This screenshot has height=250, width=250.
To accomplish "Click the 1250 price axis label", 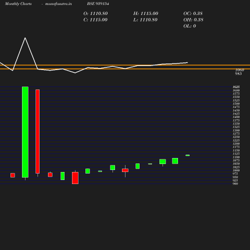I will pyautogui.click(x=236, y=137).
